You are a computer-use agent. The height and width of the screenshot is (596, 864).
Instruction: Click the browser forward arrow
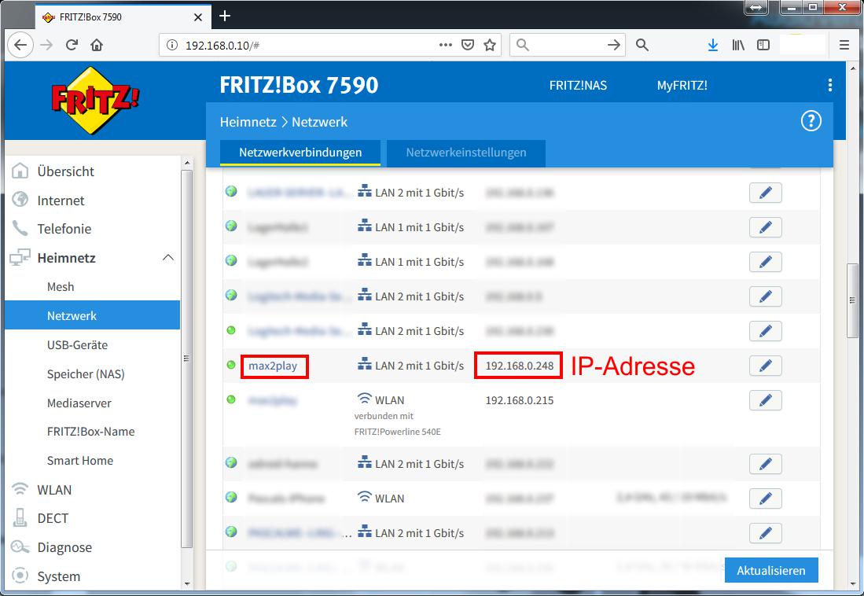tap(47, 45)
